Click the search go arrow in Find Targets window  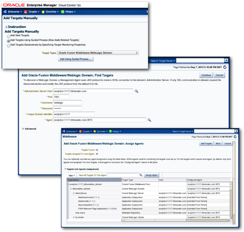pyautogui.click(x=226, y=60)
